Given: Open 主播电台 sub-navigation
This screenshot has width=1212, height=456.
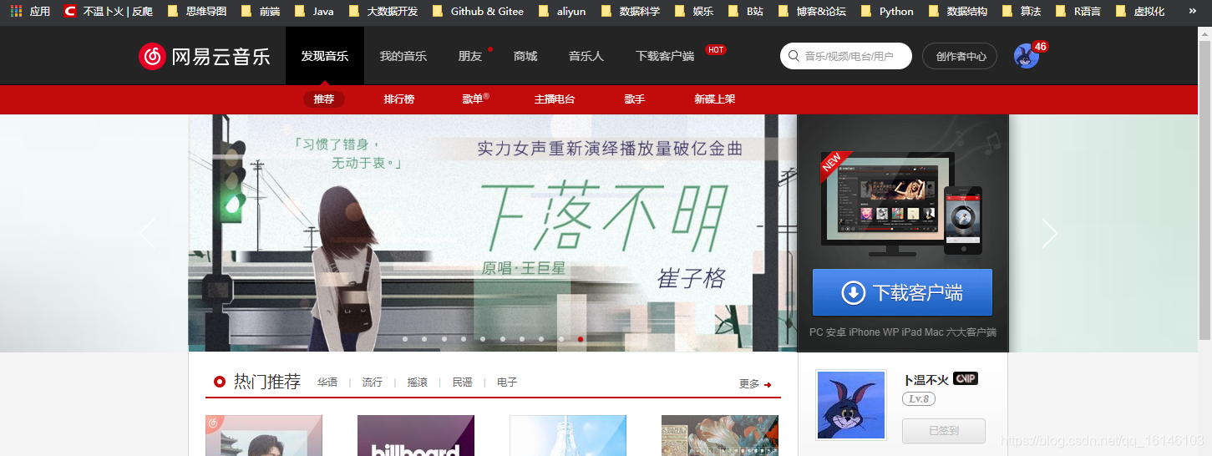Looking at the screenshot, I should pyautogui.click(x=555, y=99).
